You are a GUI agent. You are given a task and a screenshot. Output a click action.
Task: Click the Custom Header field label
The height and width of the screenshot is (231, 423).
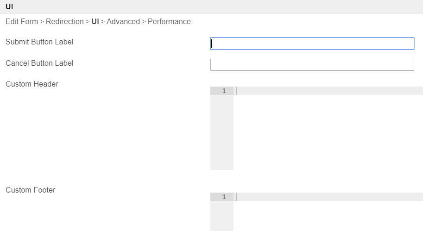click(x=32, y=84)
